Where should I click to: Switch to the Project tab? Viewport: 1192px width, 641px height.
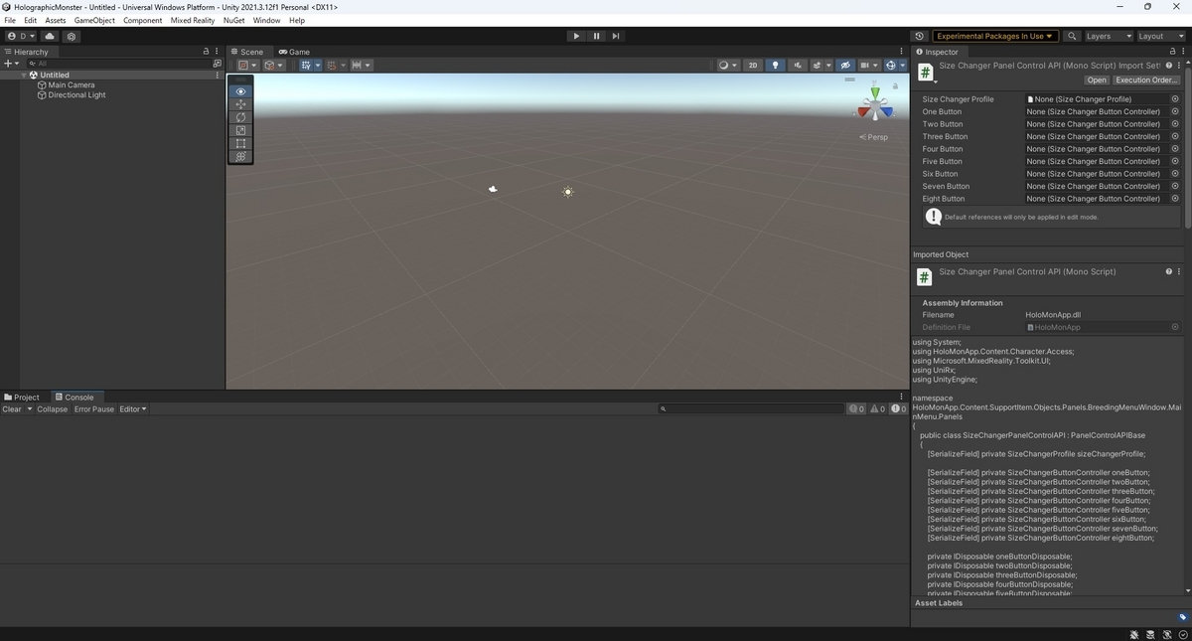[x=22, y=398]
